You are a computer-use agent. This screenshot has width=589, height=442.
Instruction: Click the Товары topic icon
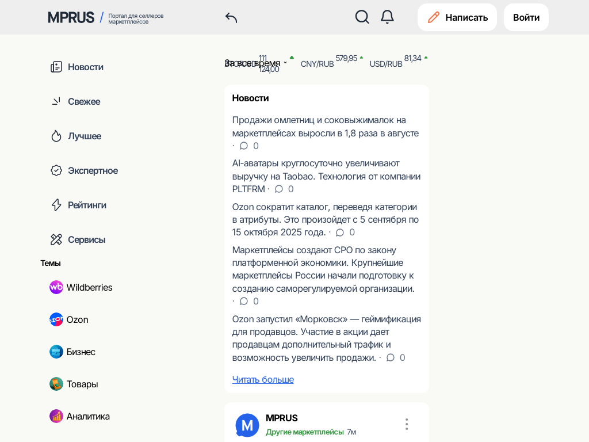(x=56, y=384)
